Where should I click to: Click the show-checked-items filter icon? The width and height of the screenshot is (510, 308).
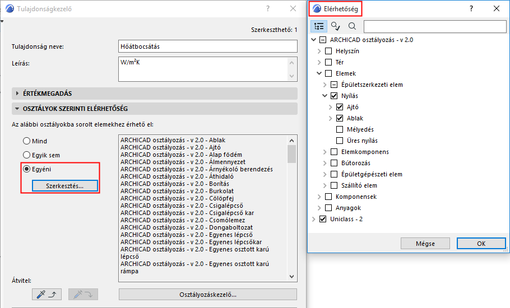pos(335,26)
